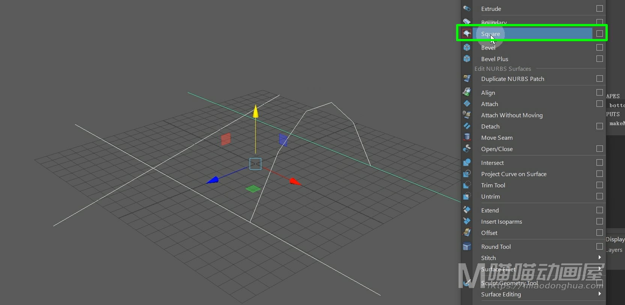The image size is (625, 305).
Task: Click the green plane handle of manipulator
Action: pyautogui.click(x=253, y=188)
